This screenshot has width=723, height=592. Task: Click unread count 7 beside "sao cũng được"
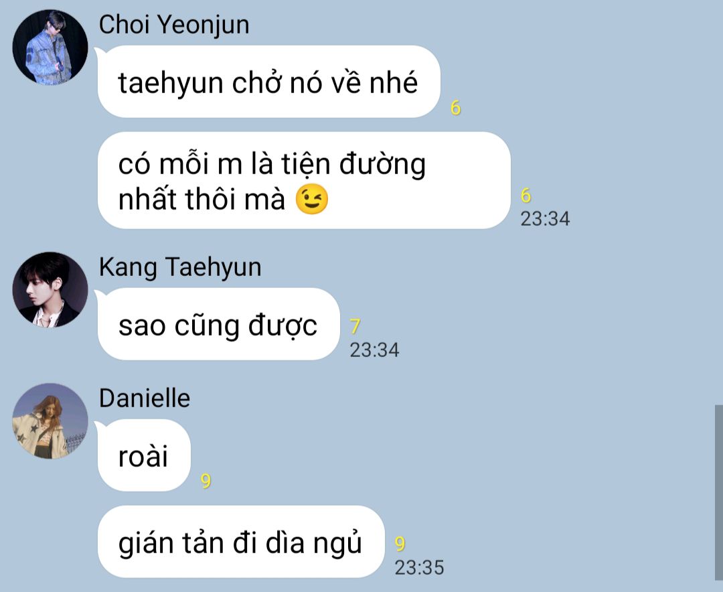point(355,327)
